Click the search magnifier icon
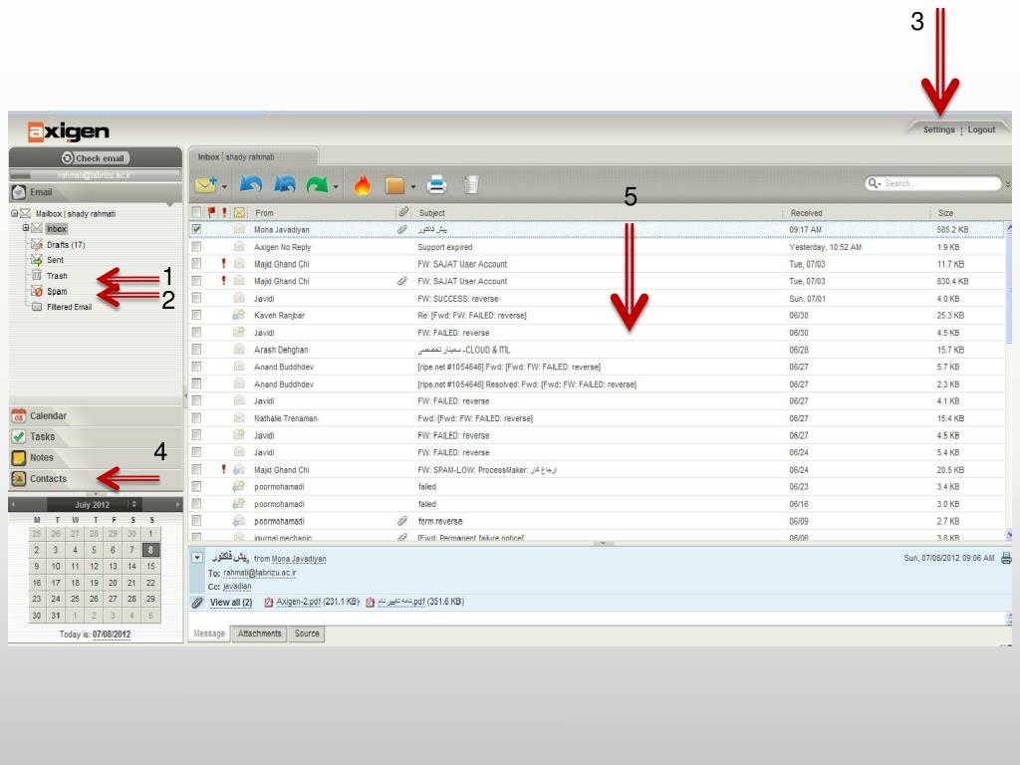The image size is (1020, 765). [873, 183]
